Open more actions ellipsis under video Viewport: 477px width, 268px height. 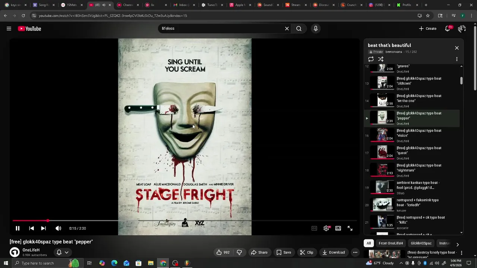pos(355,252)
